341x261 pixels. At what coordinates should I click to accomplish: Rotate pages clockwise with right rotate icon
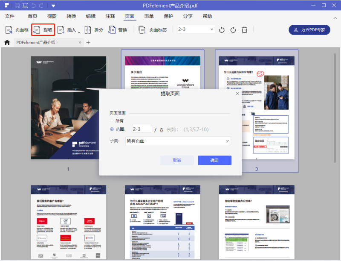click(x=233, y=30)
